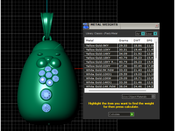Click the Calculate button
Image resolution: width=175 pixels, height=131 pixels.
121,114
